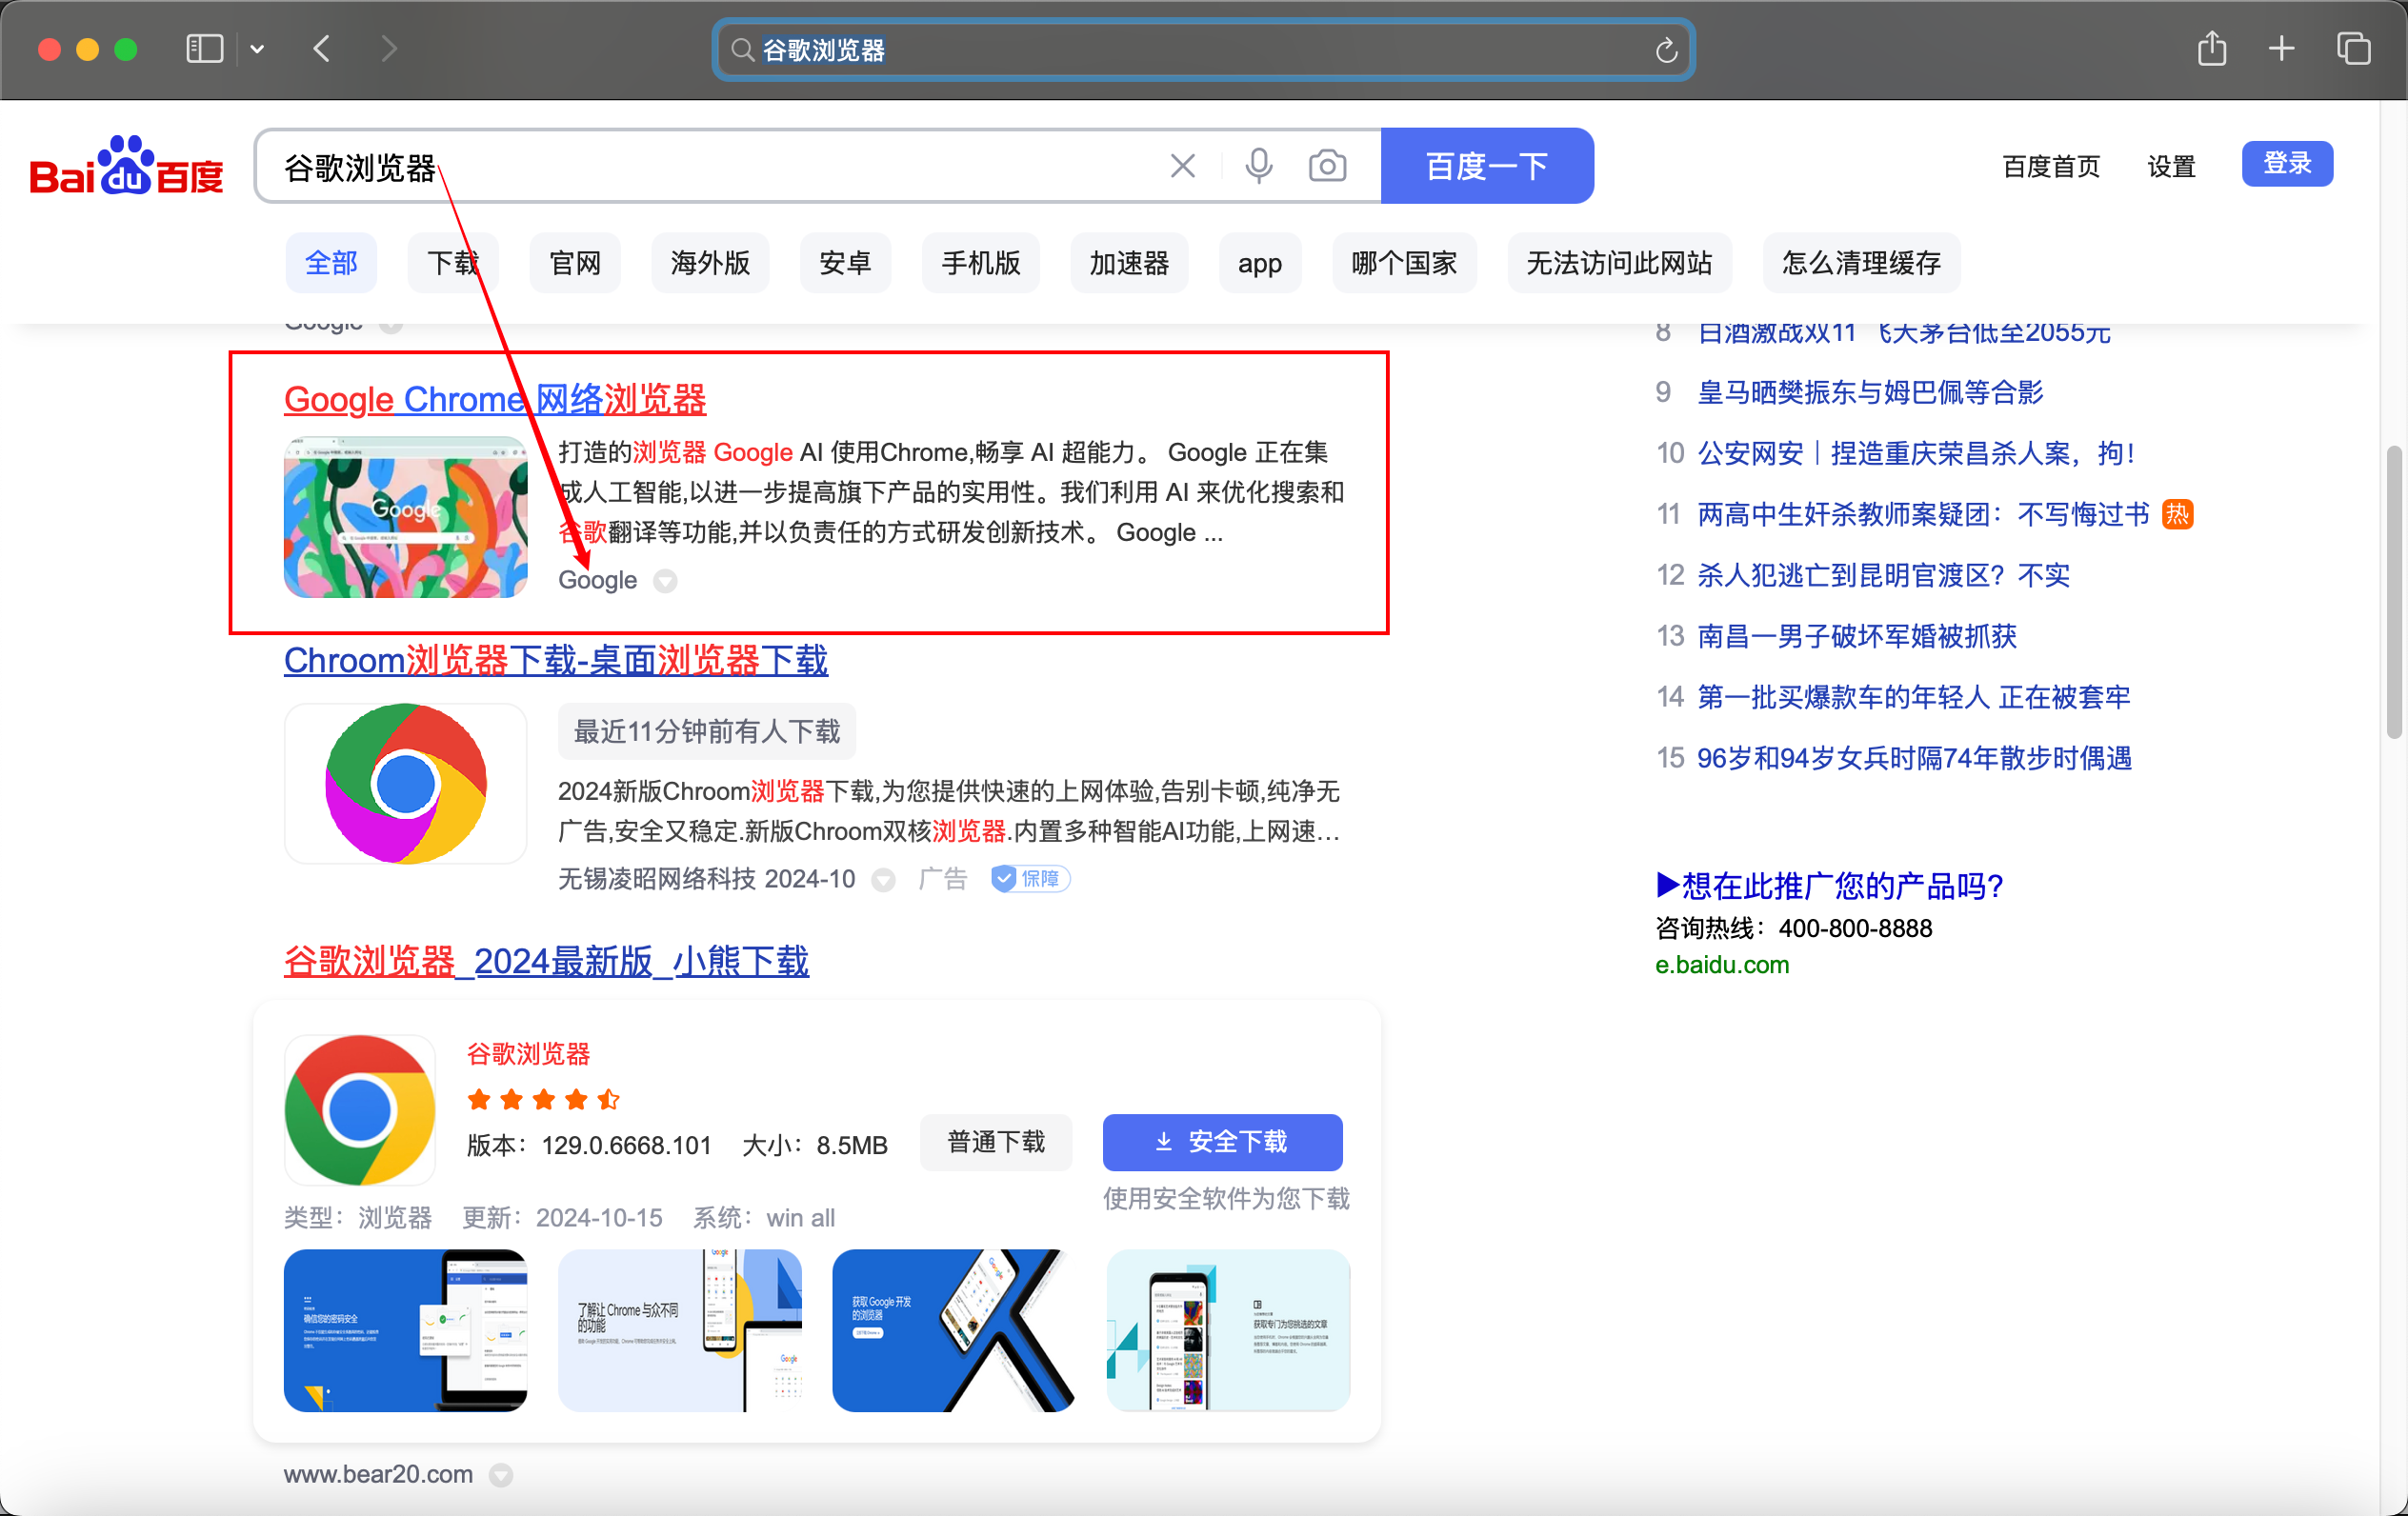Expand the sidebar tab group dropdown
The height and width of the screenshot is (1516, 2408).
[257, 49]
